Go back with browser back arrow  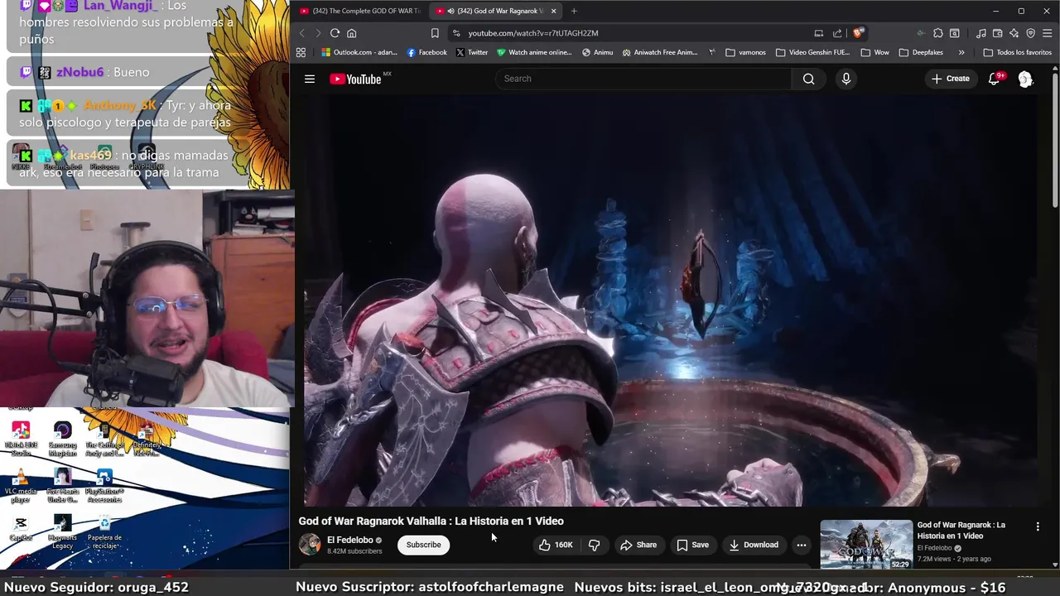[301, 33]
